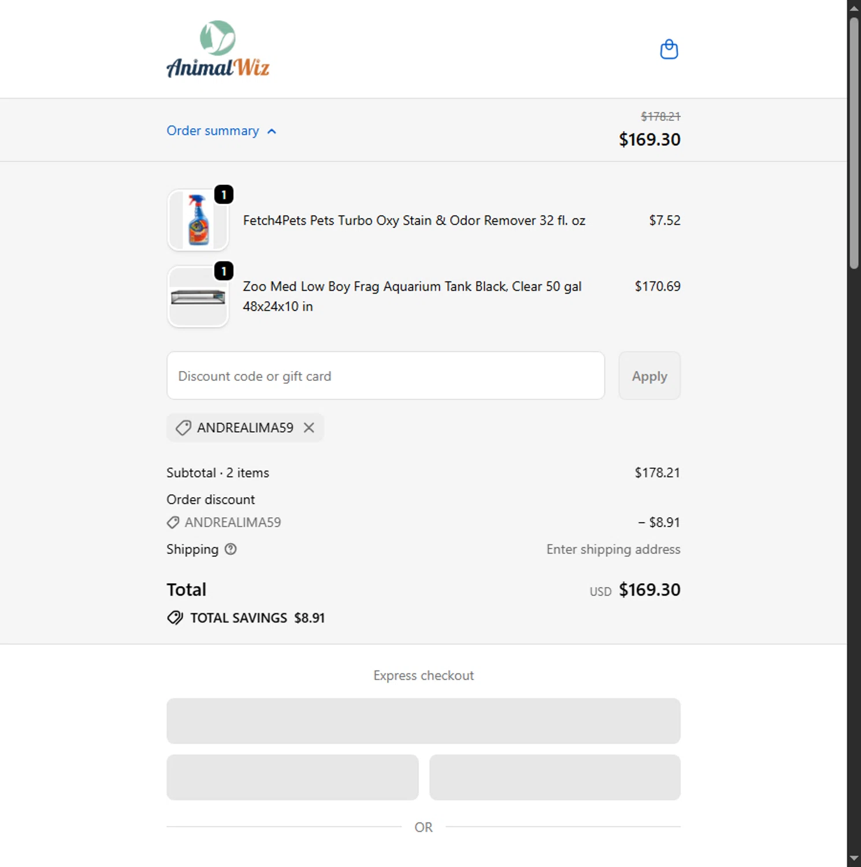Click the bottom-right express checkout button
This screenshot has height=867, width=861.
pos(555,777)
